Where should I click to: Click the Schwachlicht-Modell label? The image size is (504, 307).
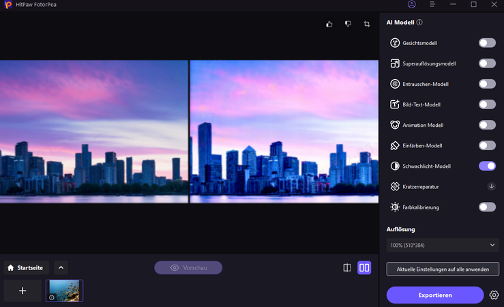tap(426, 166)
